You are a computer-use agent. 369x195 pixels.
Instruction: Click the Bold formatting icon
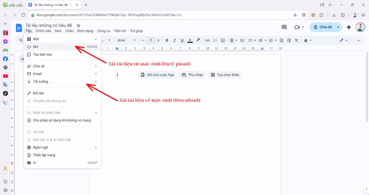167,40
